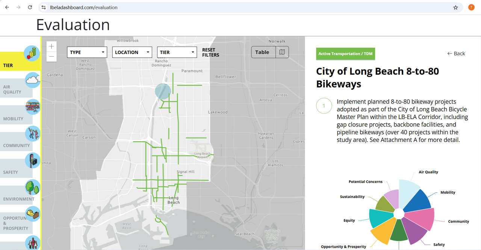481x250 pixels.
Task: Click the Safety traffic signal icon
Action: (x=33, y=160)
